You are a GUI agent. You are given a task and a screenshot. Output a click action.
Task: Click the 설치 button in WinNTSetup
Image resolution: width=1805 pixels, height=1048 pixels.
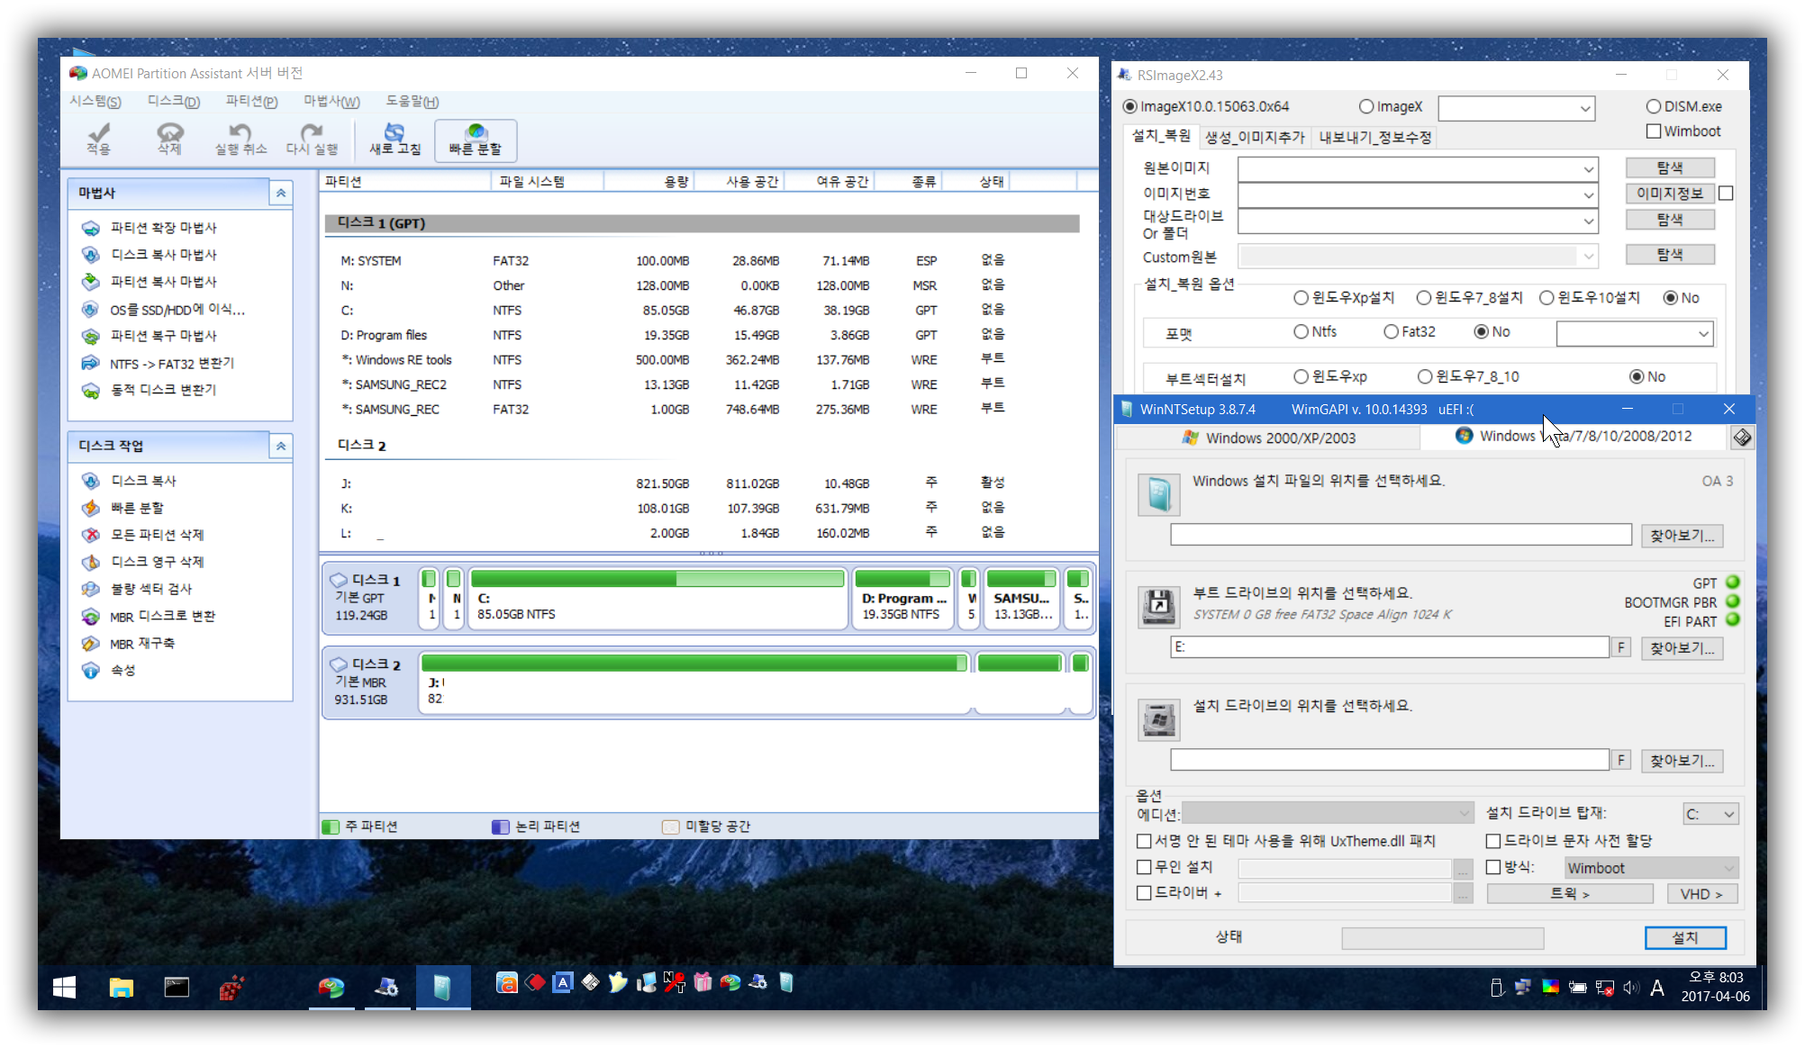pos(1685,937)
